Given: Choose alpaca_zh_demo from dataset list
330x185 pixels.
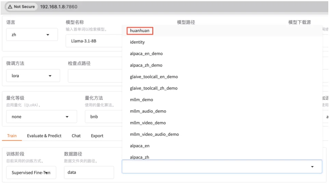Looking at the screenshot, I should pyautogui.click(x=146, y=65).
